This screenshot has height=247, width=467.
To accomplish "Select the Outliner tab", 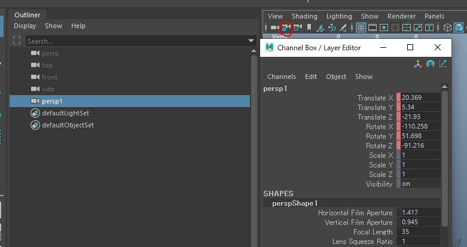I will click(x=27, y=15).
